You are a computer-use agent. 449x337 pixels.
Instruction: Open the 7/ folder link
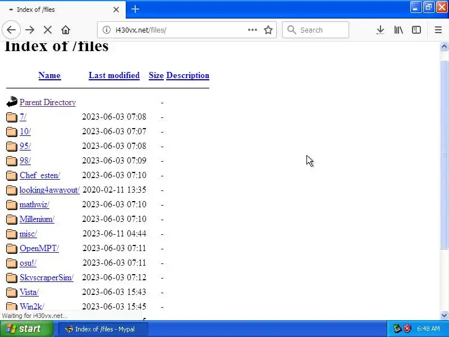pos(23,117)
